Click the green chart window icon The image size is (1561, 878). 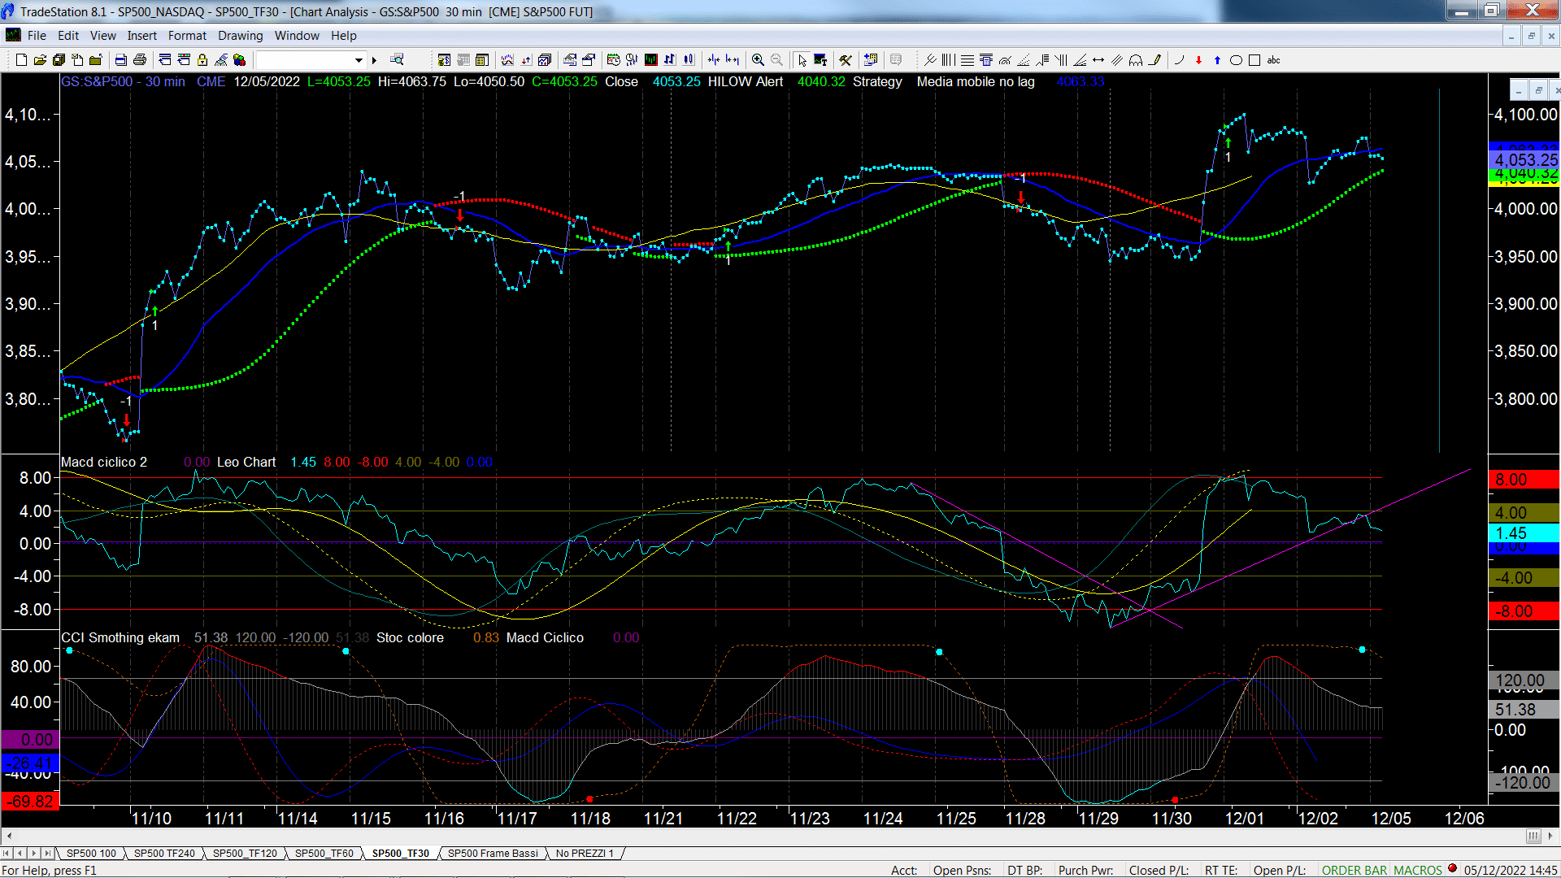click(x=651, y=60)
